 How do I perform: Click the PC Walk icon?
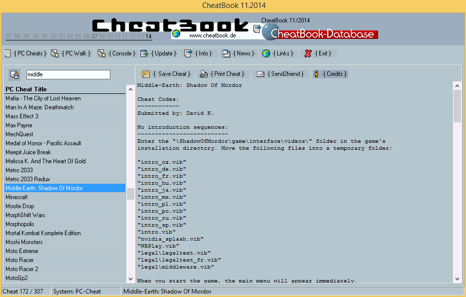54,53
